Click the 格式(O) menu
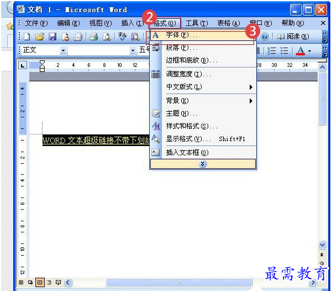Image resolution: width=332 pixels, height=291 pixels. click(x=165, y=23)
